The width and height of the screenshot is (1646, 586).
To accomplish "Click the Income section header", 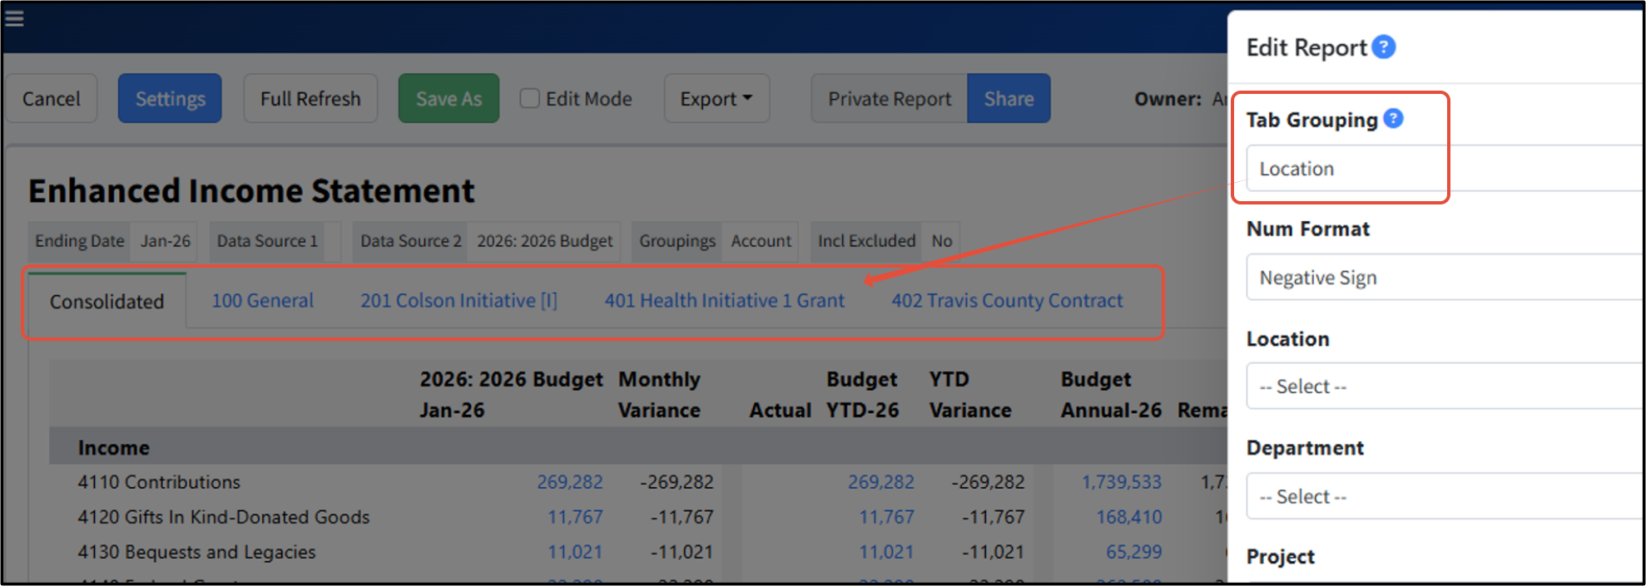I will pos(114,448).
